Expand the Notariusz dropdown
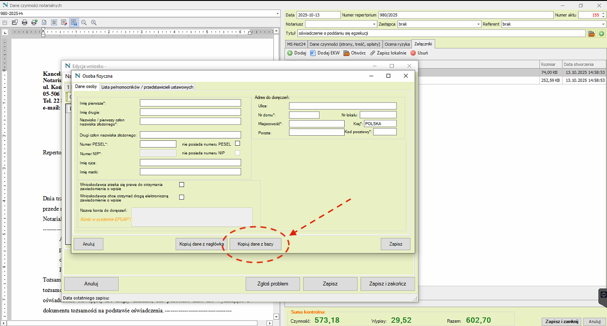The width and height of the screenshot is (607, 326). pyautogui.click(x=374, y=24)
